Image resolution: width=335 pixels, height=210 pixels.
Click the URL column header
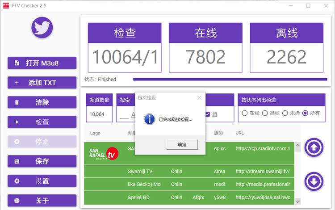coord(239,133)
